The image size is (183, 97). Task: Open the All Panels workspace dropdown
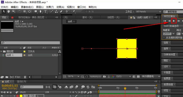(148, 12)
